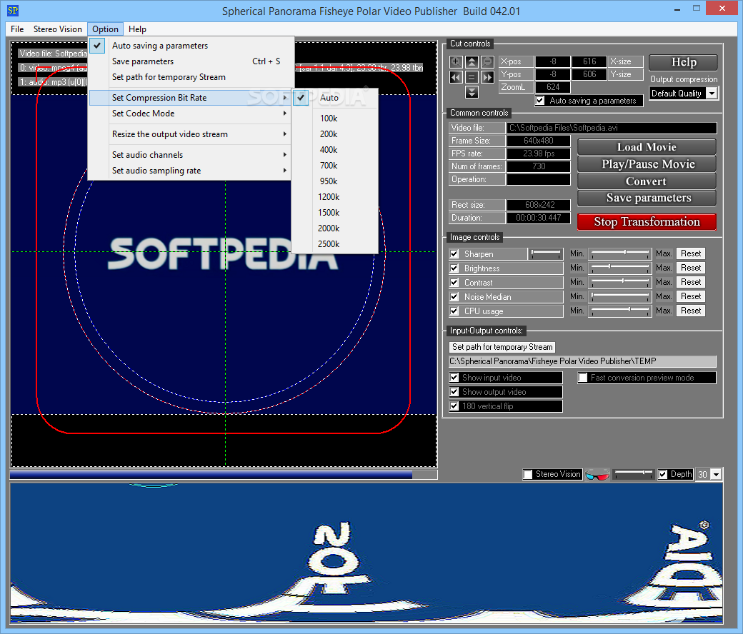Click the Set path for temporary Stream button

click(502, 347)
